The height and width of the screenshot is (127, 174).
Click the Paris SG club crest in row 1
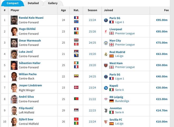(106, 20)
